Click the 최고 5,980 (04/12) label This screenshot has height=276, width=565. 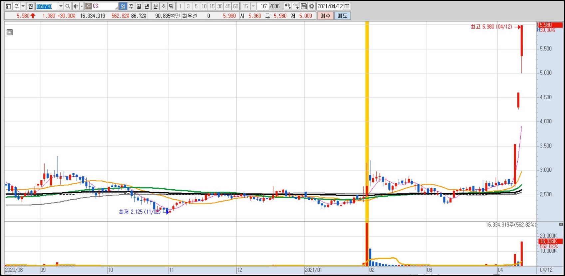pyautogui.click(x=491, y=27)
